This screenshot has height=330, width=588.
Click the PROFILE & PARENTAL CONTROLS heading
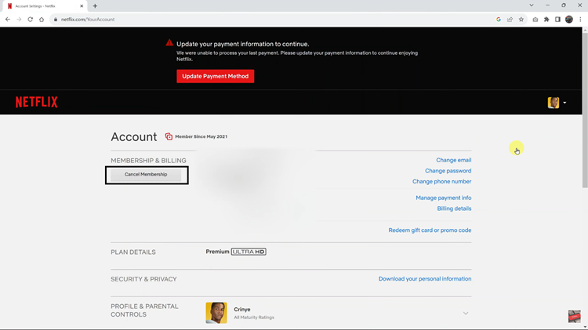click(144, 310)
